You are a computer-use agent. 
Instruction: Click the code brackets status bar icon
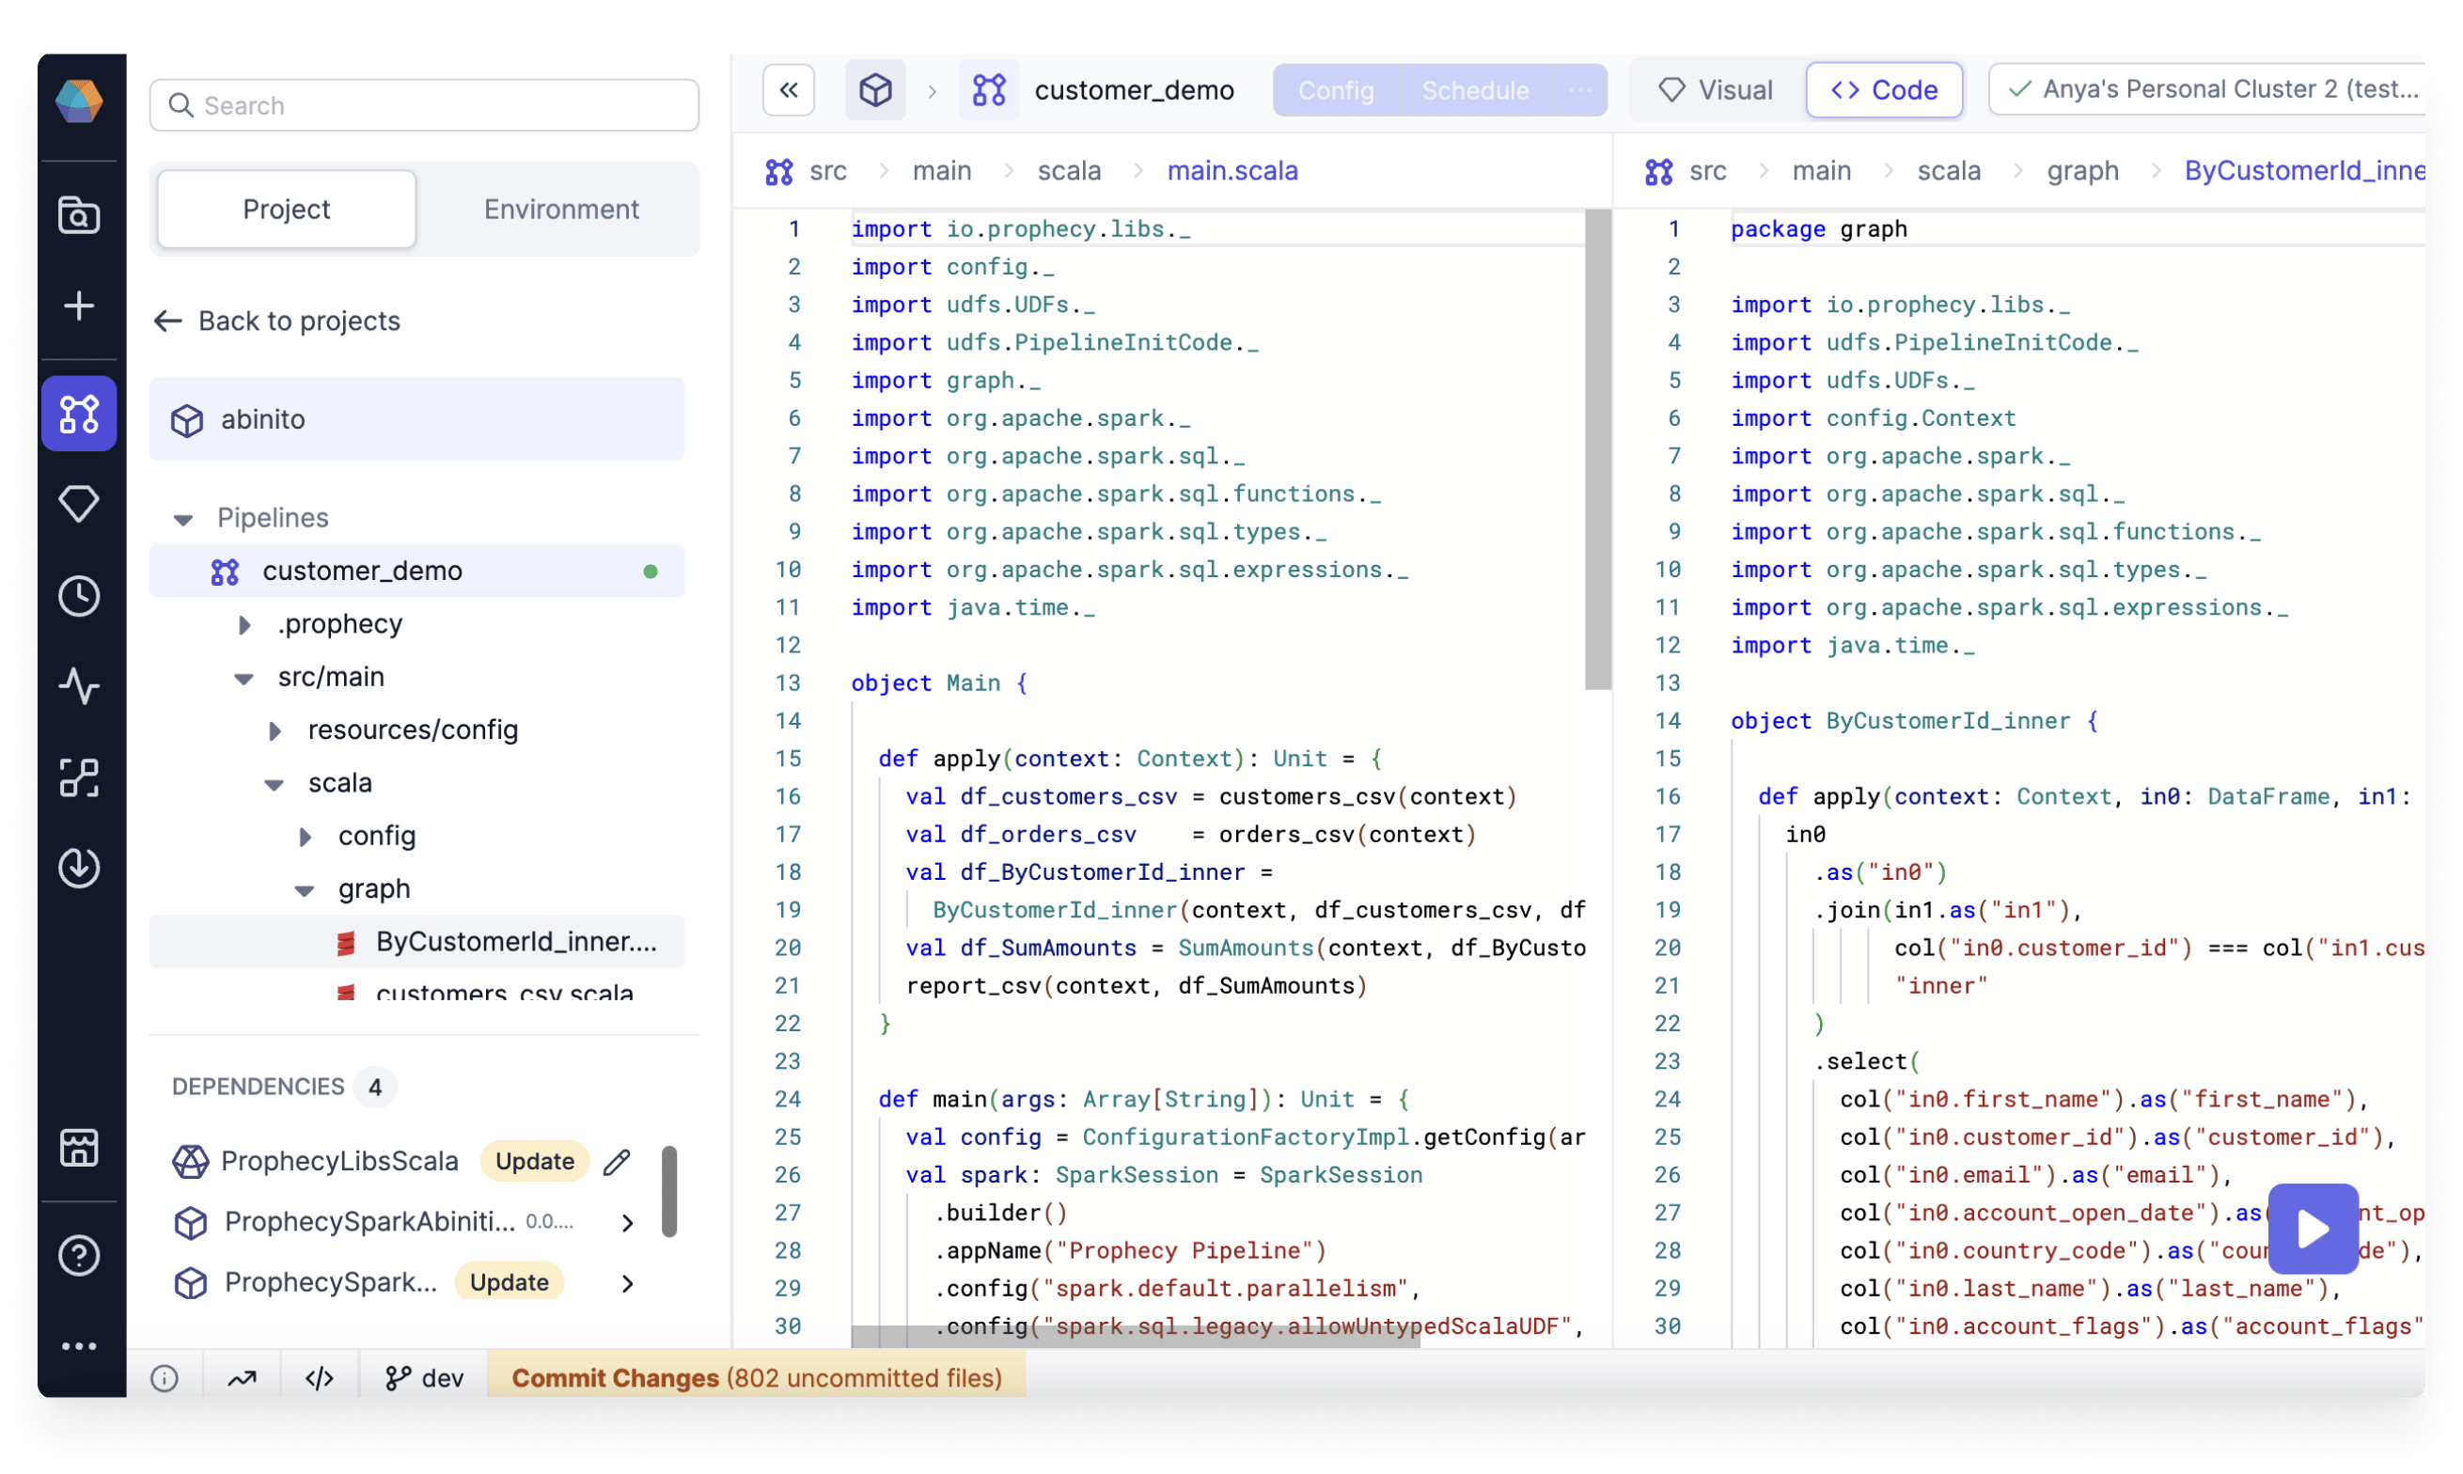[x=320, y=1379]
